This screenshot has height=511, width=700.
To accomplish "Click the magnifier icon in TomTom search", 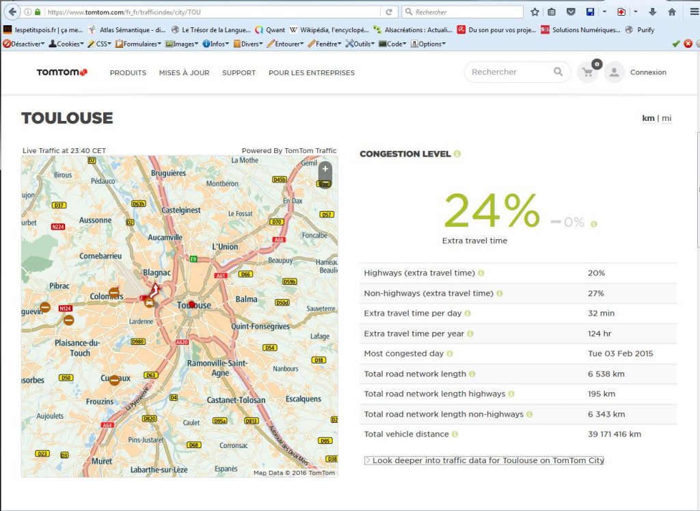I will point(558,72).
